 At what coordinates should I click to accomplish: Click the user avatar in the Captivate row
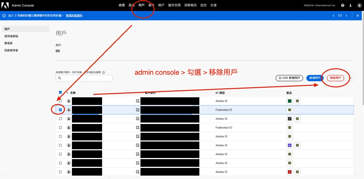coord(69,101)
